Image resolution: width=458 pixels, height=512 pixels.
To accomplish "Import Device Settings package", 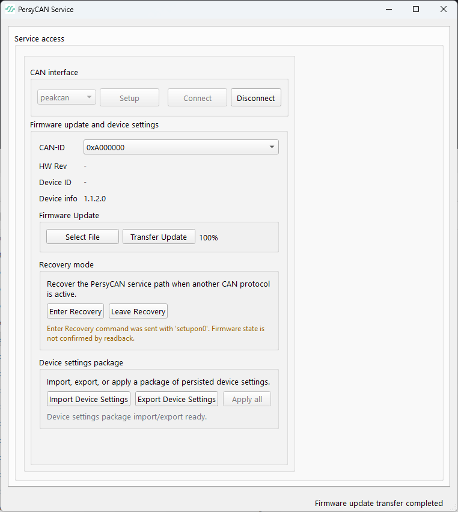I will pyautogui.click(x=88, y=399).
